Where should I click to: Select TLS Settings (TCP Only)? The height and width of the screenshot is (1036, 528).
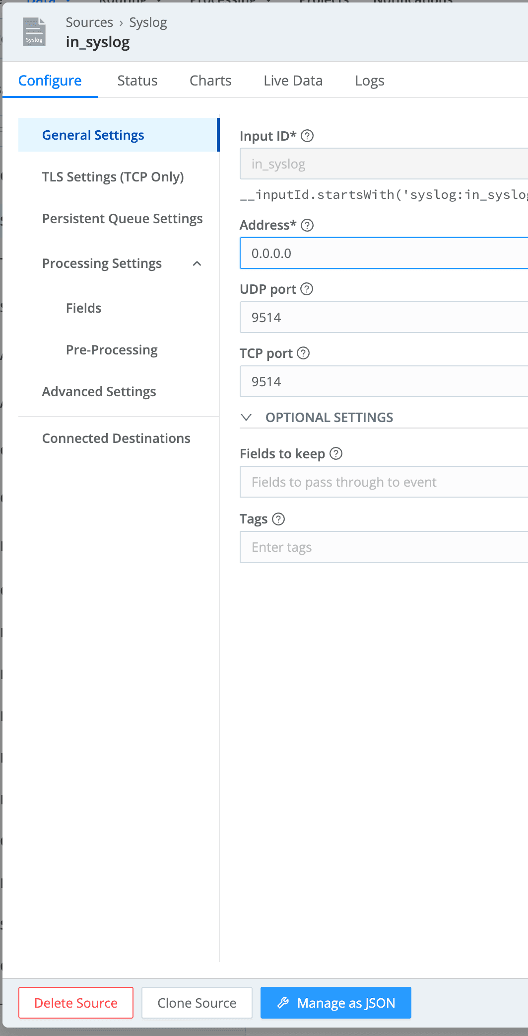click(x=113, y=177)
